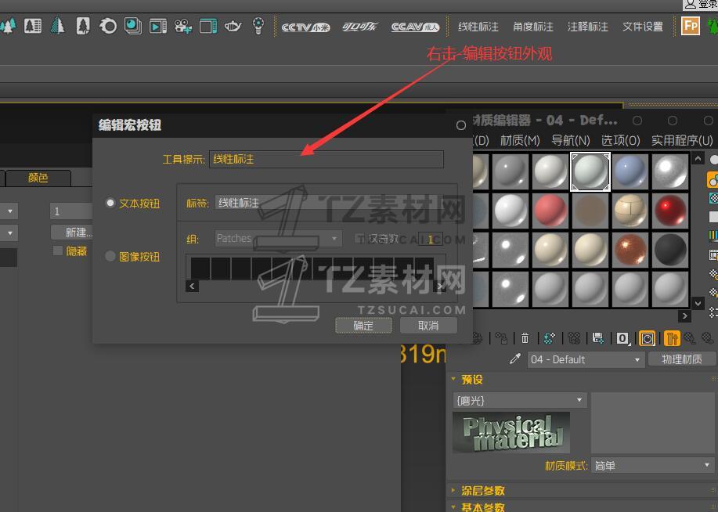Open the 材质(M) menu
This screenshot has width=718, height=512.
pos(520,140)
